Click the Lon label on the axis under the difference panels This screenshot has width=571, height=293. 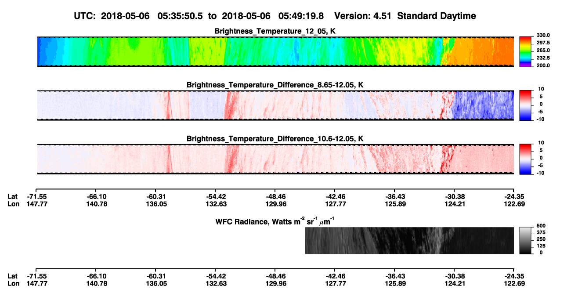(x=13, y=204)
